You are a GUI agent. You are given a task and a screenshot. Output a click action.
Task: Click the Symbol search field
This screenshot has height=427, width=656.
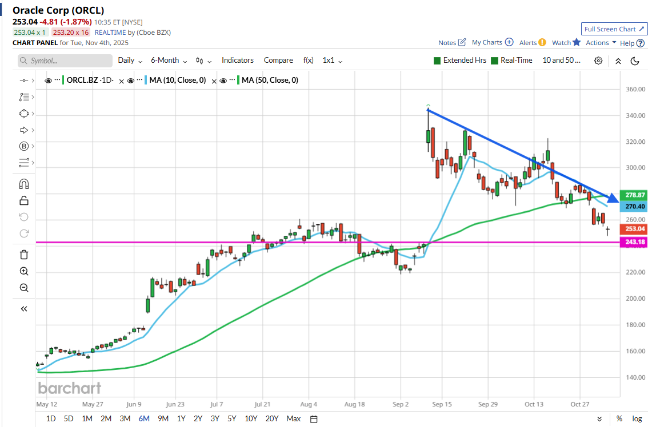(x=65, y=61)
